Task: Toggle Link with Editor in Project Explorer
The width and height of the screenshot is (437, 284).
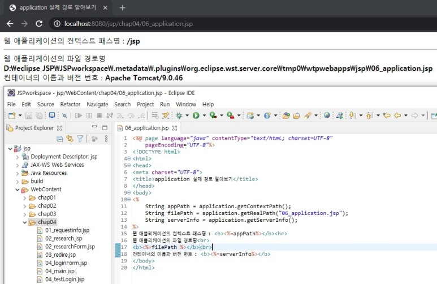Action: (70, 139)
